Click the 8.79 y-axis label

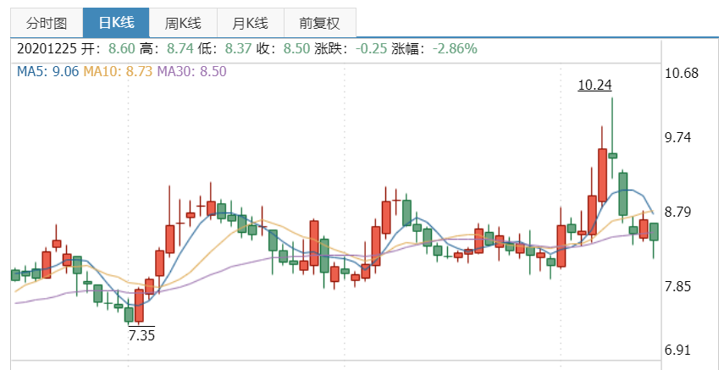[x=677, y=212]
